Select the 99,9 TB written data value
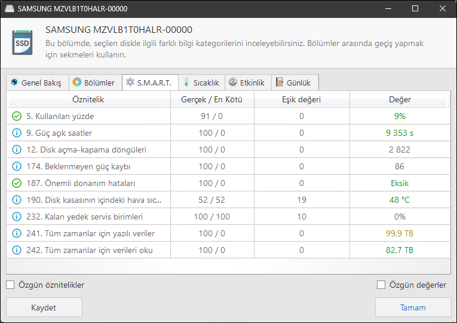Image resolution: width=457 pixels, height=323 pixels. pos(399,233)
